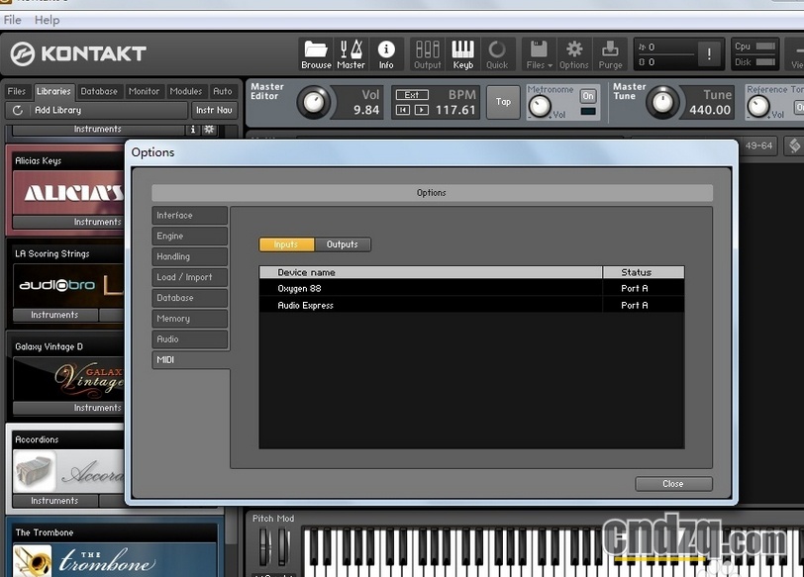The image size is (804, 577).
Task: Open Galaxy Vintage D Instruments button
Action: click(68, 408)
